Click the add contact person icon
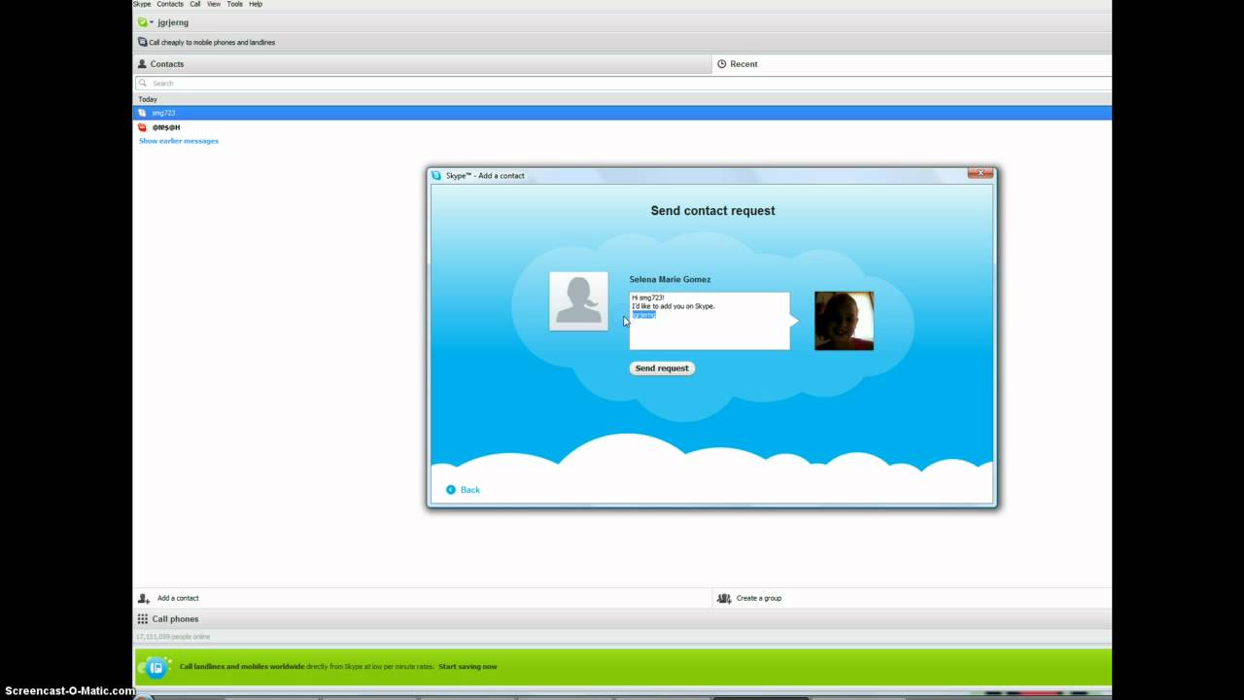 [x=144, y=599]
